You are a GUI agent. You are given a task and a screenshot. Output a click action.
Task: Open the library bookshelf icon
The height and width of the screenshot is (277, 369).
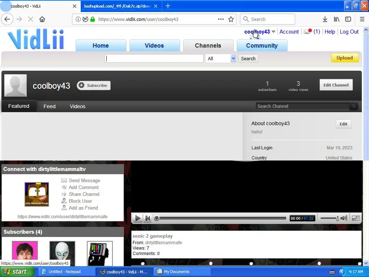click(337, 19)
